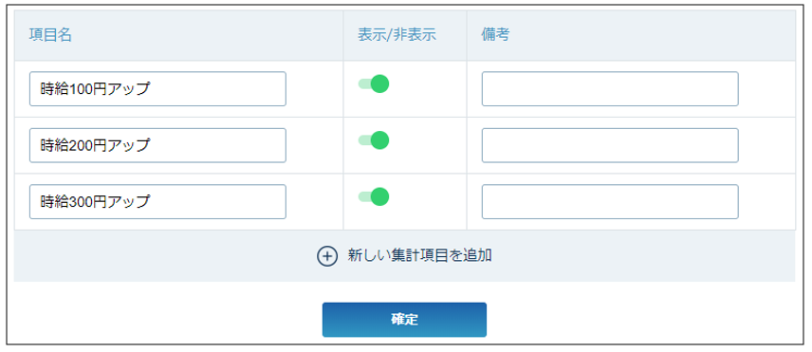Click the 備考 column header
The width and height of the screenshot is (812, 352).
pyautogui.click(x=495, y=35)
